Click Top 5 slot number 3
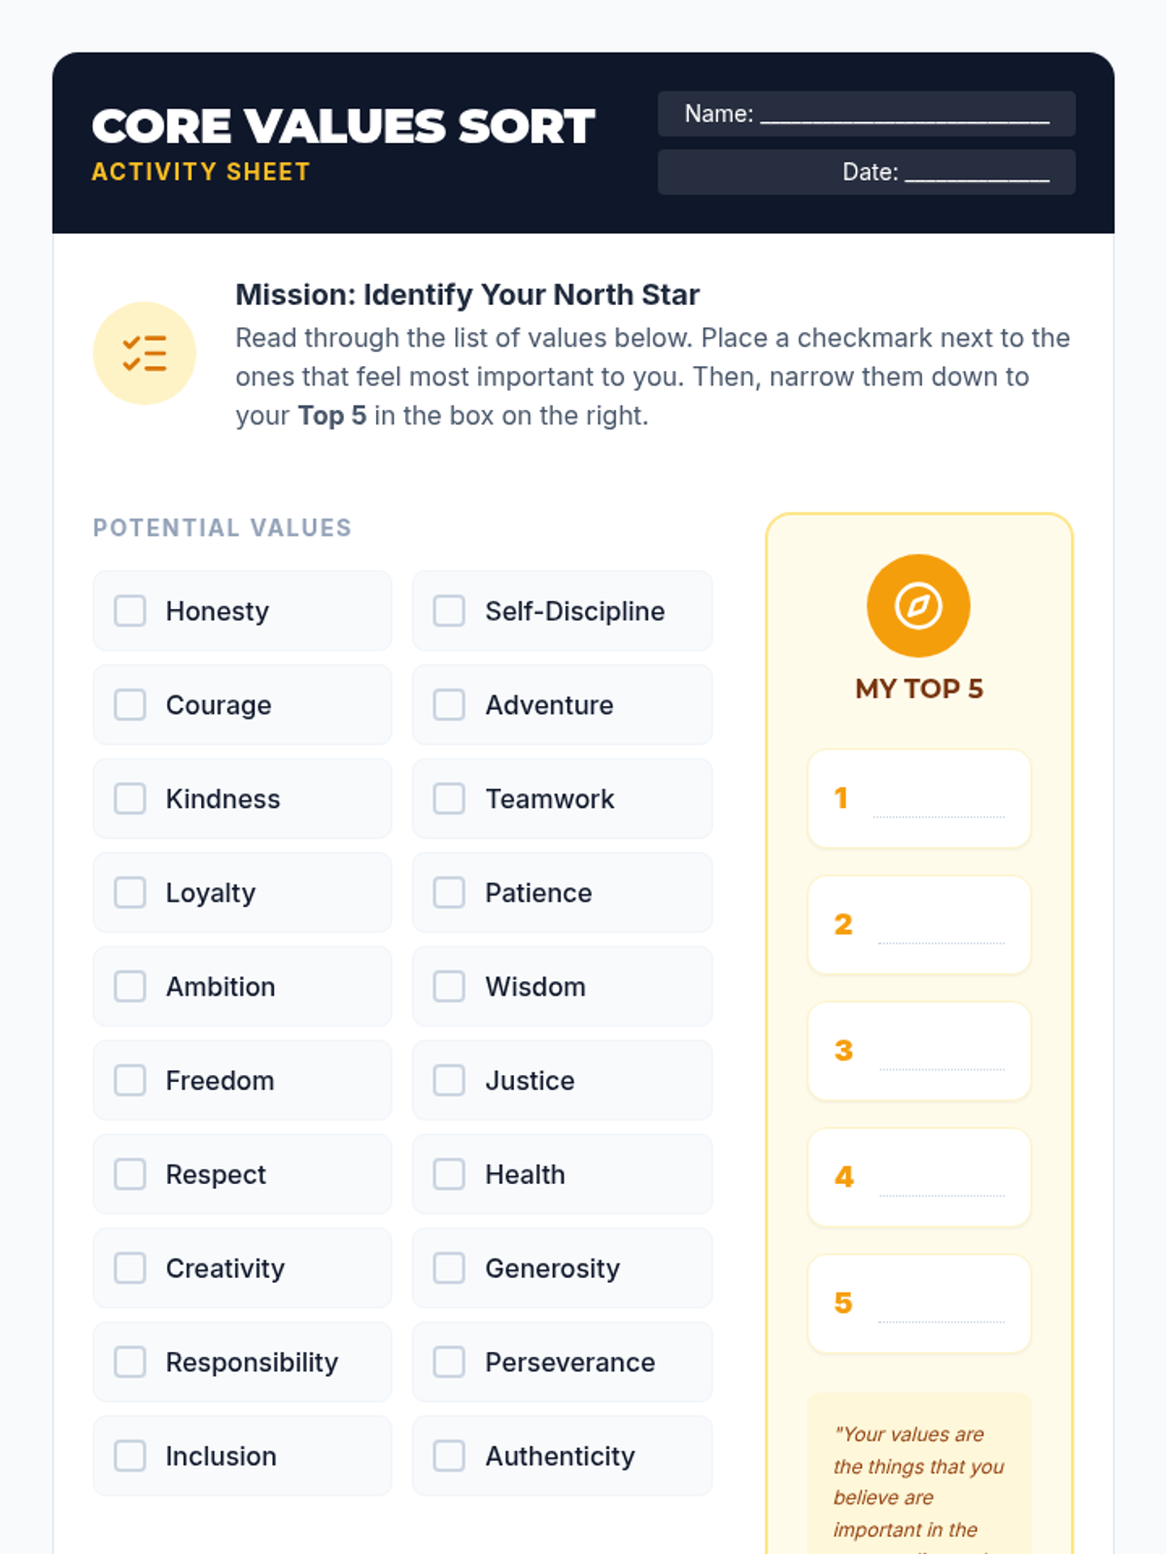This screenshot has height=1554, width=1166. [919, 1051]
